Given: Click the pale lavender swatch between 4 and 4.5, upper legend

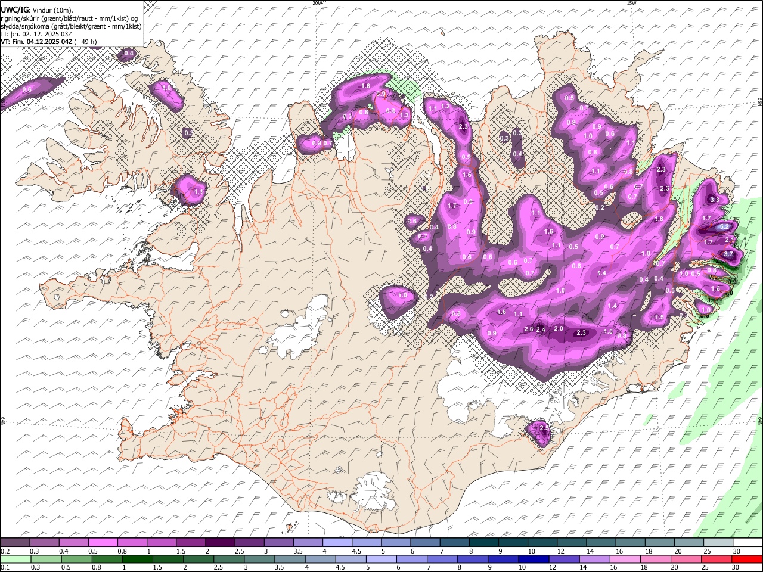Looking at the screenshot, I should pyautogui.click(x=337, y=542).
